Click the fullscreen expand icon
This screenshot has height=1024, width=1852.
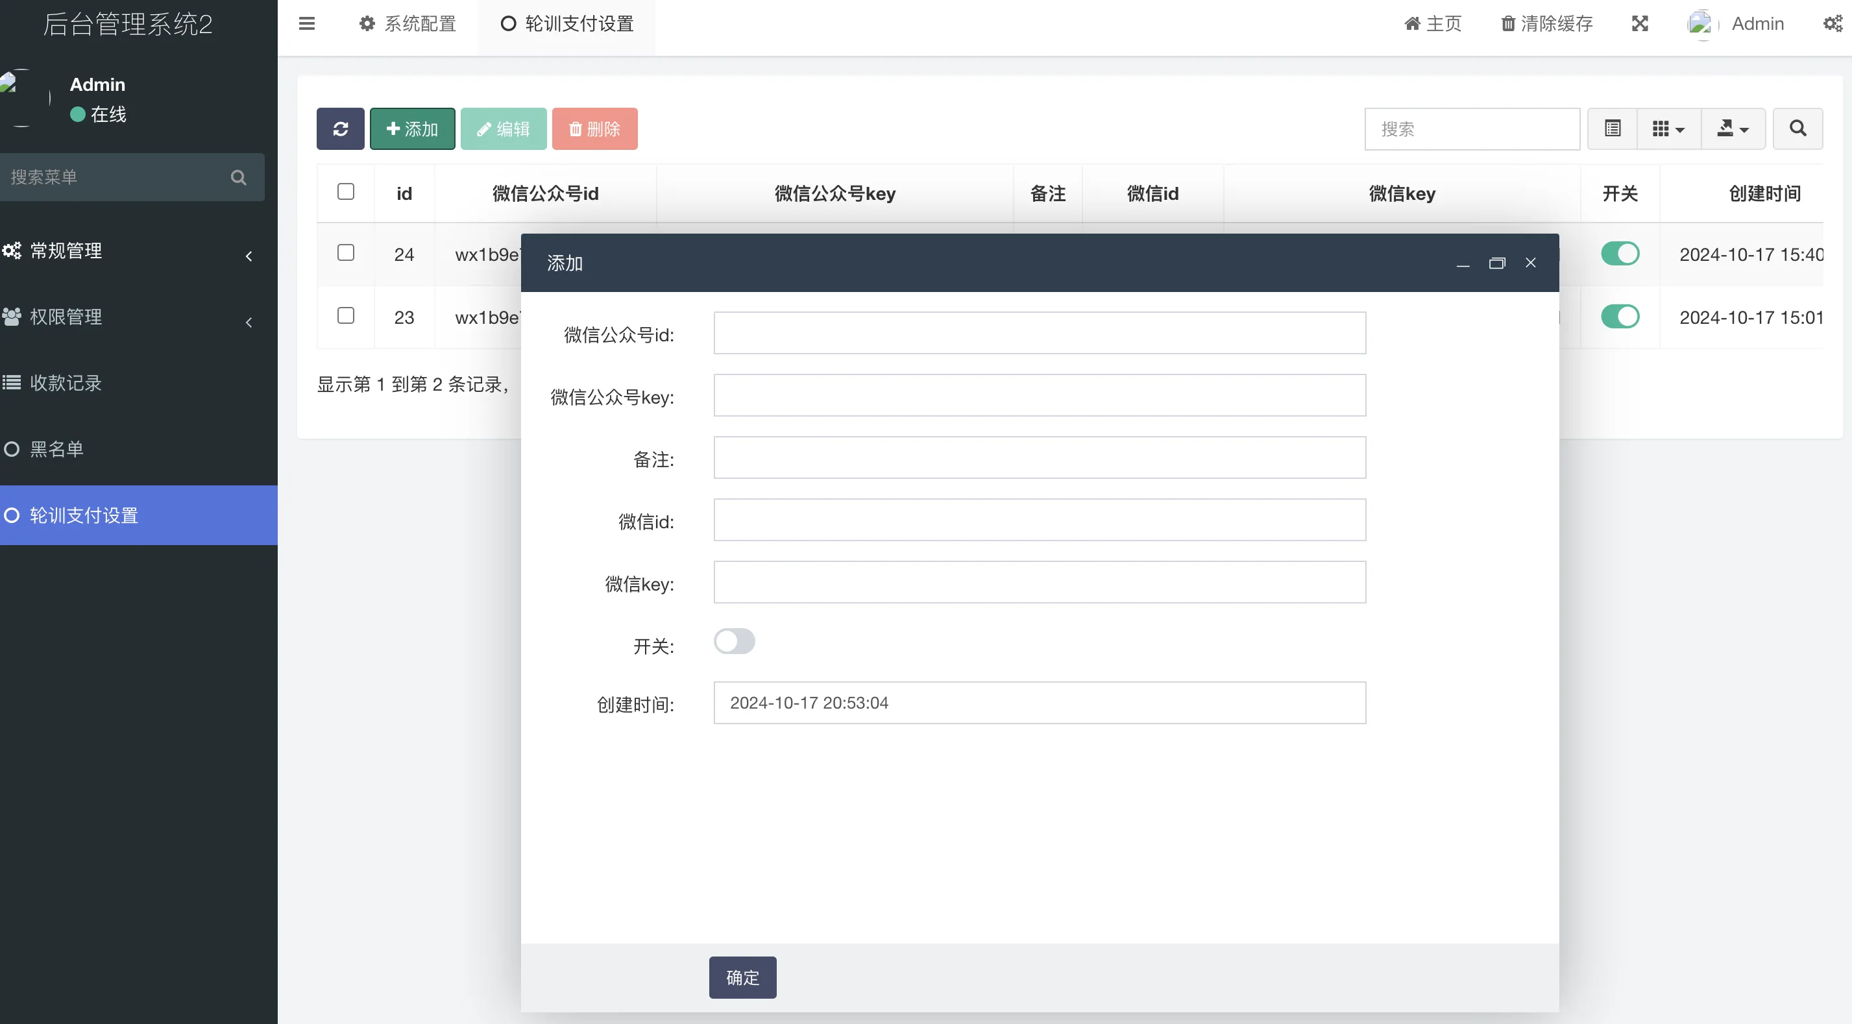pos(1639,24)
